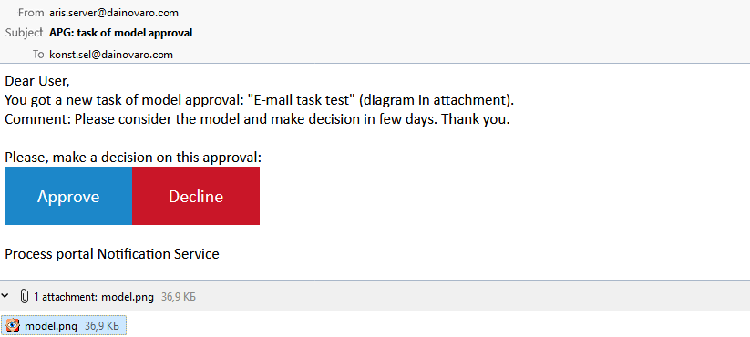
Task: Click the To header label
Action: click(38, 55)
